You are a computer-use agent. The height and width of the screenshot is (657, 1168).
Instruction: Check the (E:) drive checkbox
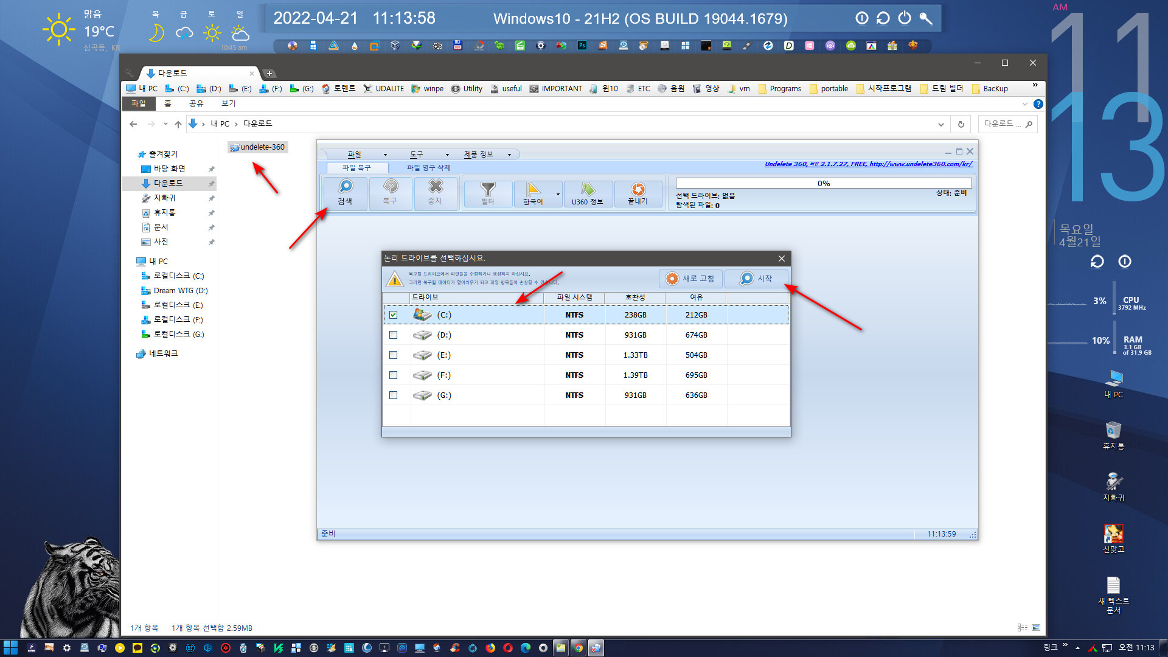point(393,355)
